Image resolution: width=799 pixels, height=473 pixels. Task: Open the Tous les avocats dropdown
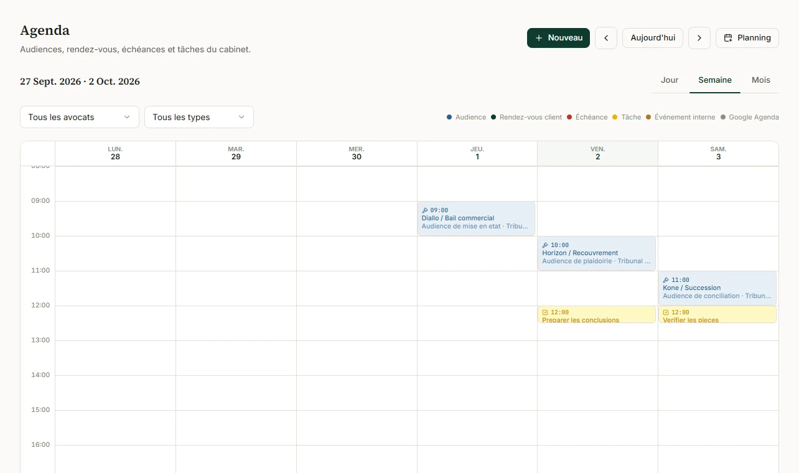point(80,117)
